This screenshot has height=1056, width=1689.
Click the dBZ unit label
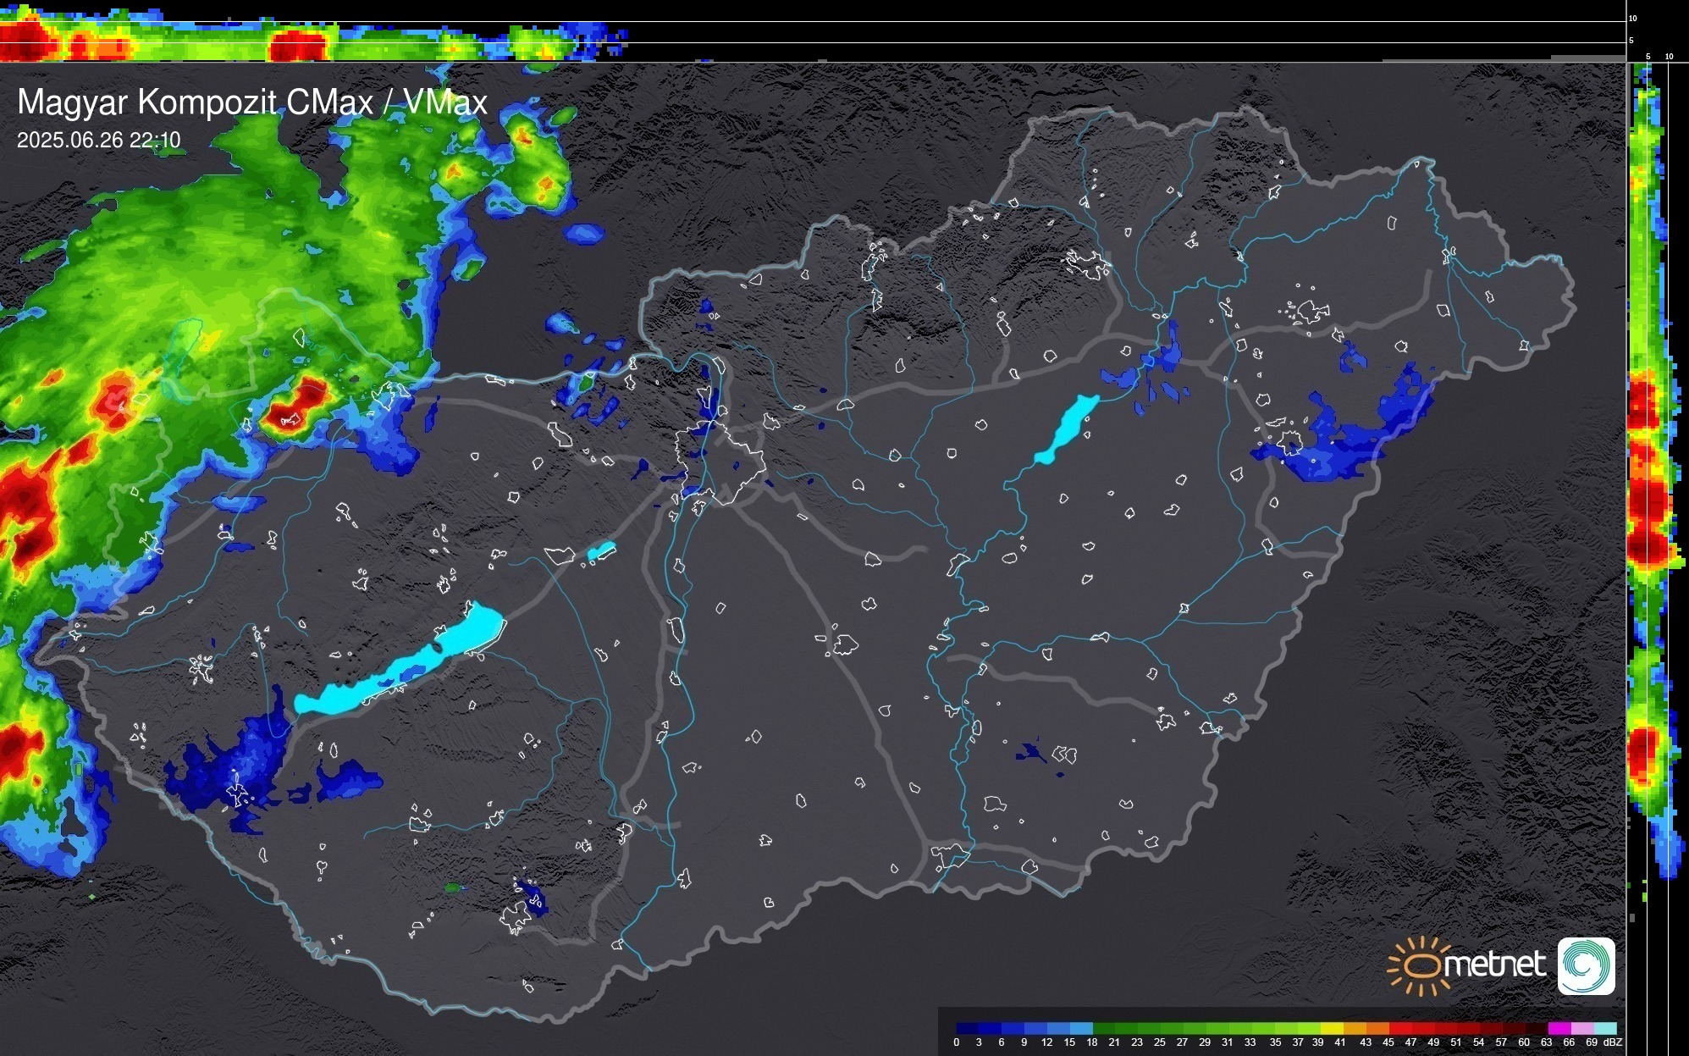pos(1613,1042)
